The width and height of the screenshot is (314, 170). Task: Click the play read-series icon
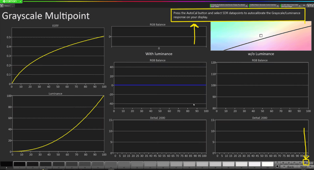289,163
